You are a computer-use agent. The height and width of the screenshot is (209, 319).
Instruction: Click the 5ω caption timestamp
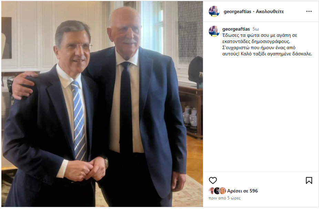click(x=256, y=29)
